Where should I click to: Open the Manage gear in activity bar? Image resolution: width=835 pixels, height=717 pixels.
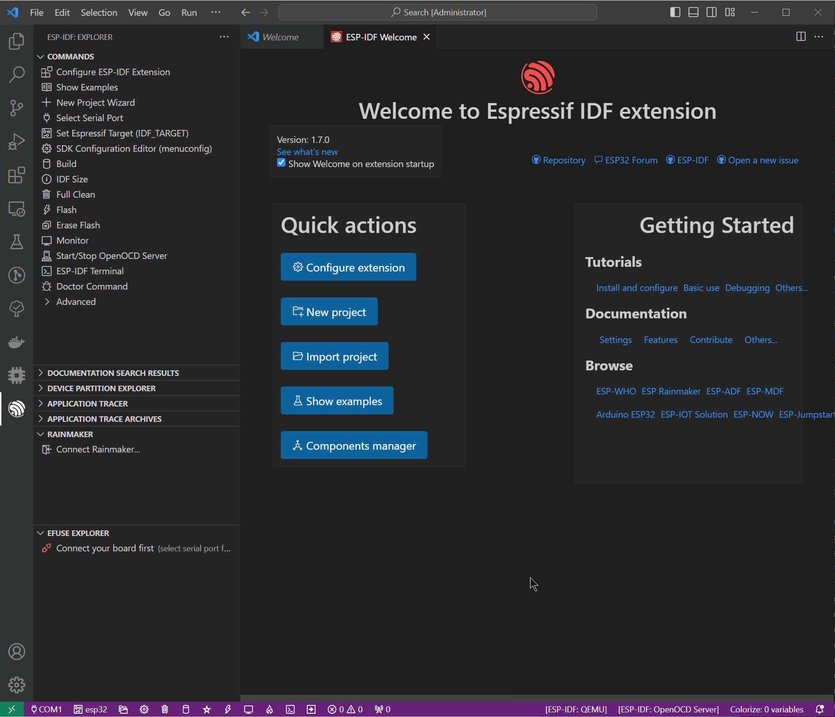coord(17,685)
